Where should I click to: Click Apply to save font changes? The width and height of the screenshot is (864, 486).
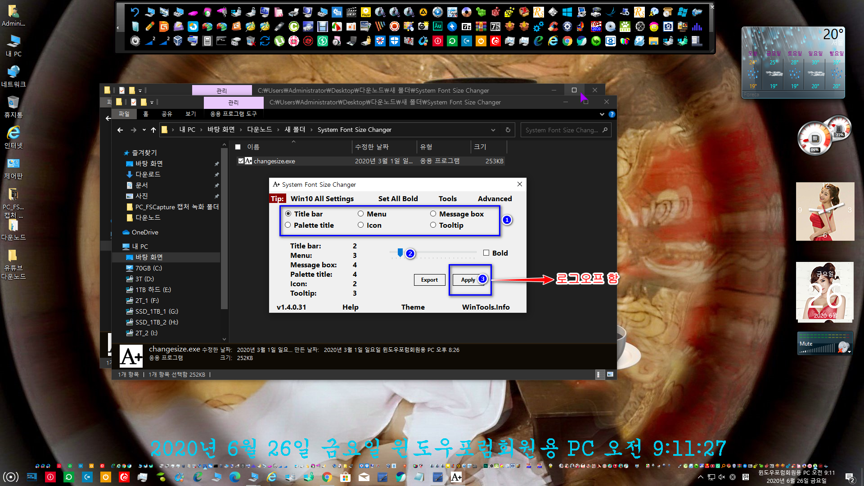coord(468,279)
